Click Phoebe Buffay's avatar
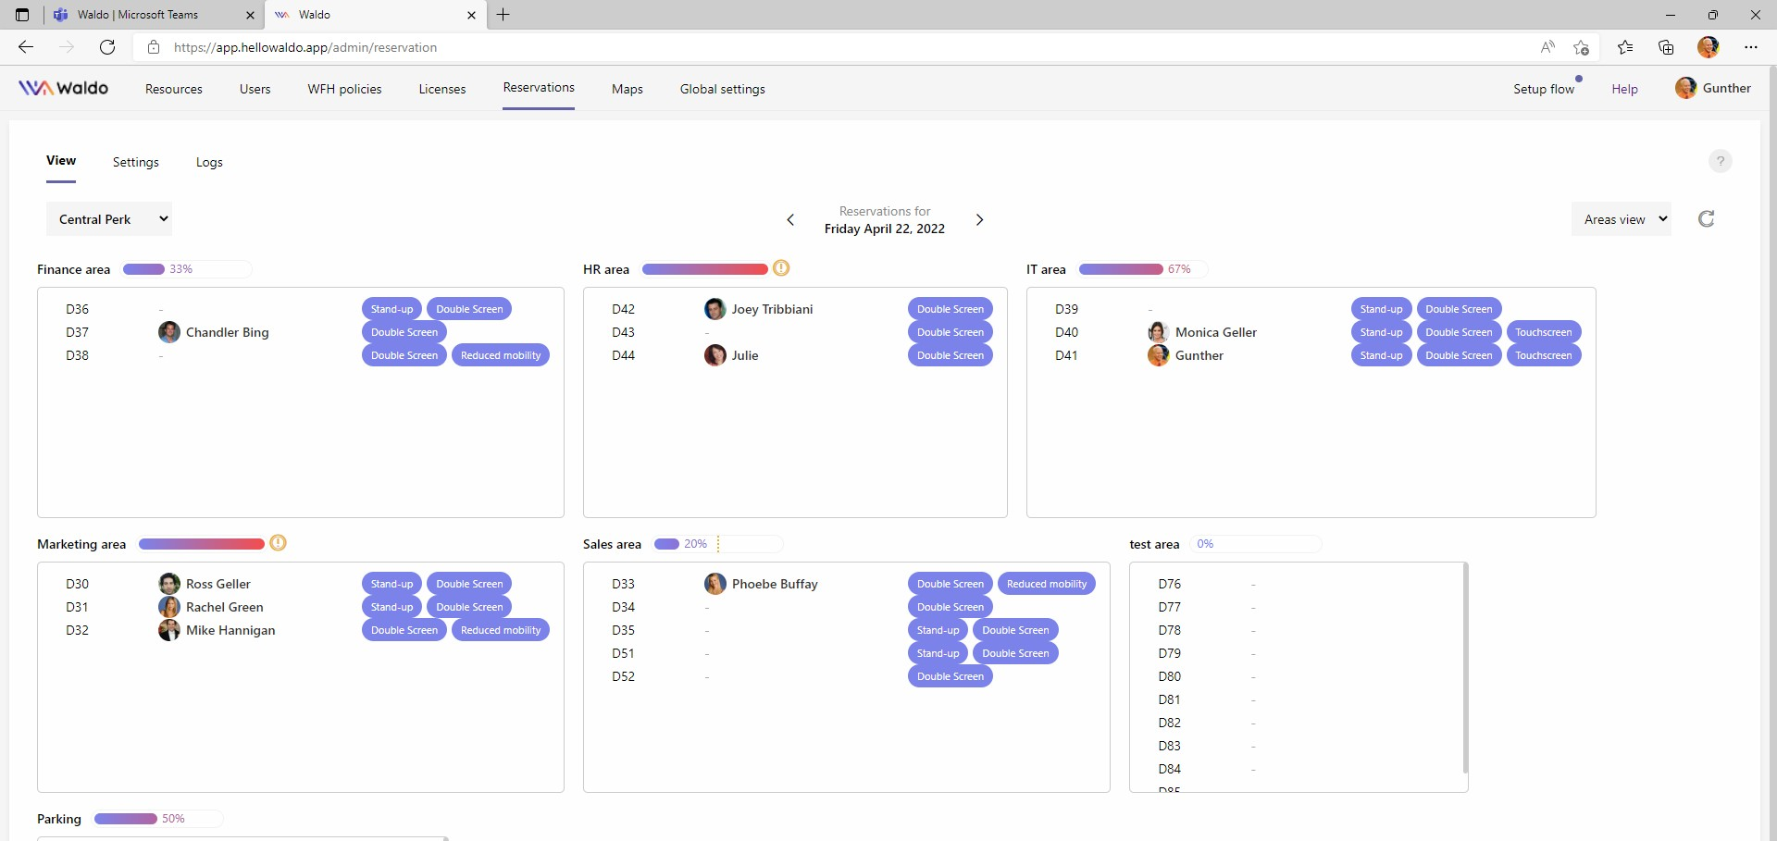1777x841 pixels. [x=715, y=584]
